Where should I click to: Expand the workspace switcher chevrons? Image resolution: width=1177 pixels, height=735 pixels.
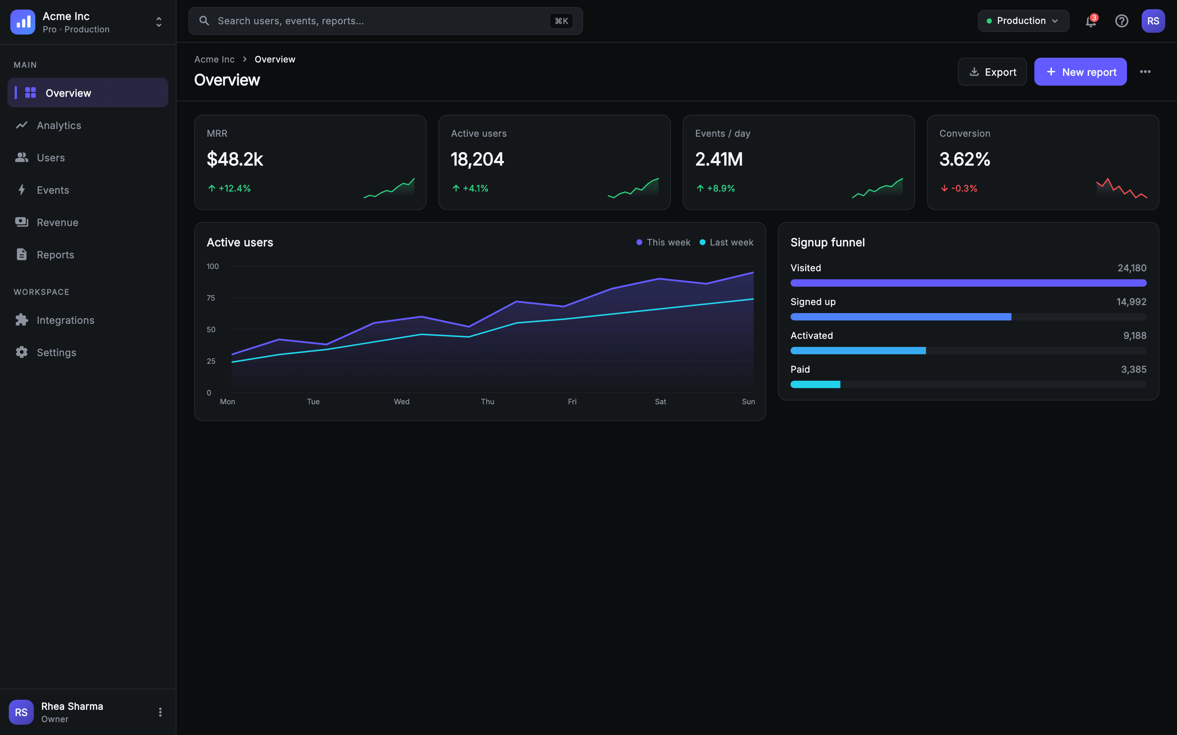click(x=159, y=22)
